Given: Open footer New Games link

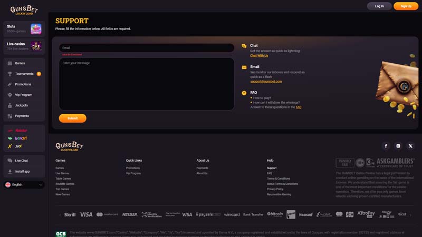Looking at the screenshot, I should (x=63, y=194).
